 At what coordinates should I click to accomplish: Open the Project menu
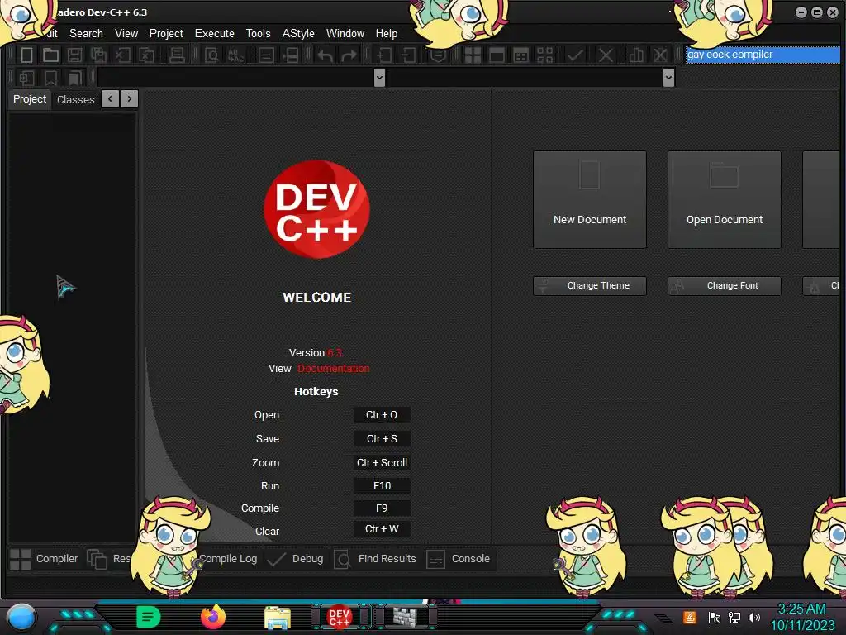point(166,33)
